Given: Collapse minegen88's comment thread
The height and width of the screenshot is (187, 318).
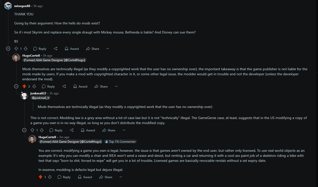Looking at the screenshot, I should coord(8,49).
